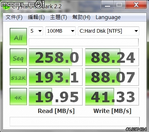149x132 pixels.
Task: Click the Write [MB/s] column label
Action: pyautogui.click(x=112, y=111)
